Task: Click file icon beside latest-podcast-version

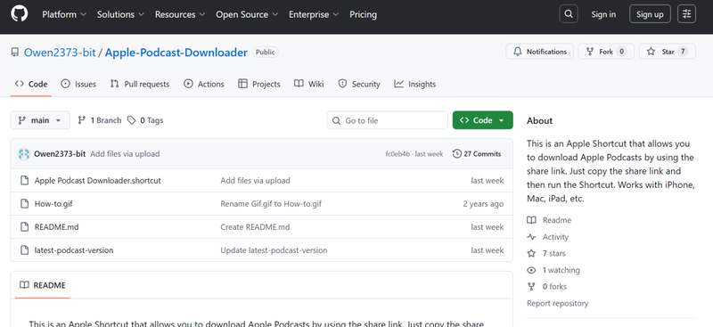Action: pos(25,250)
